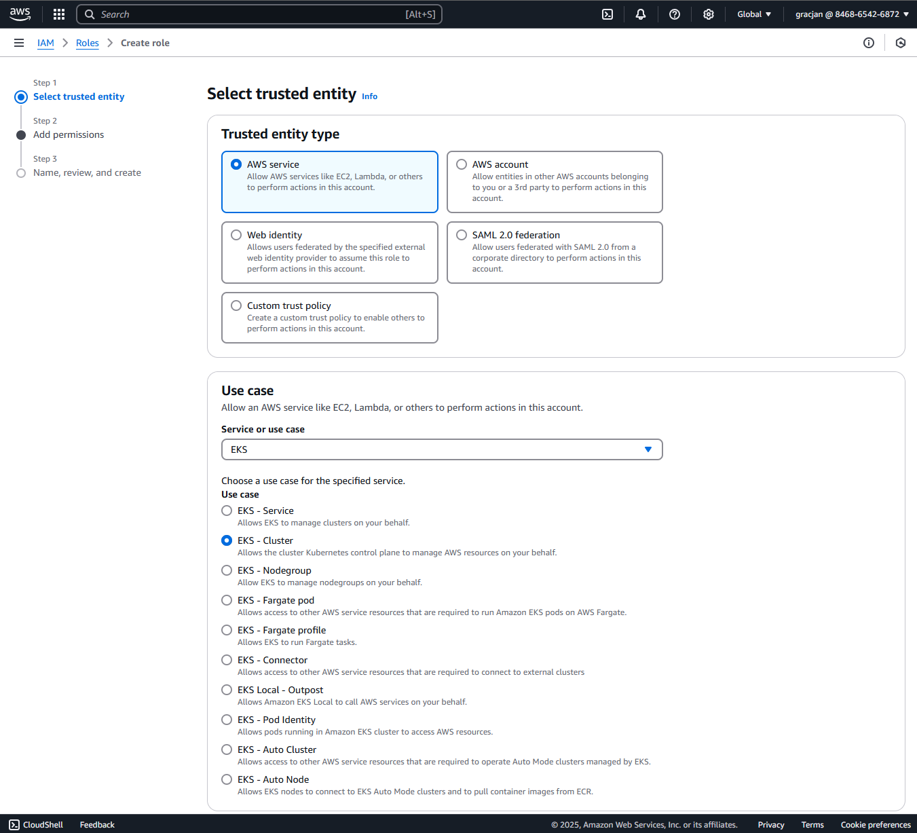917x833 pixels.
Task: Open the Terms link in the footer
Action: (x=812, y=825)
